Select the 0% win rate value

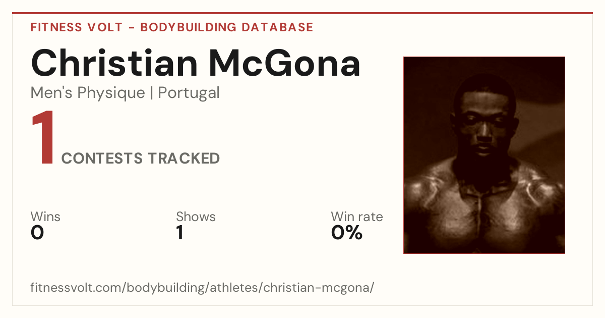[x=347, y=233]
